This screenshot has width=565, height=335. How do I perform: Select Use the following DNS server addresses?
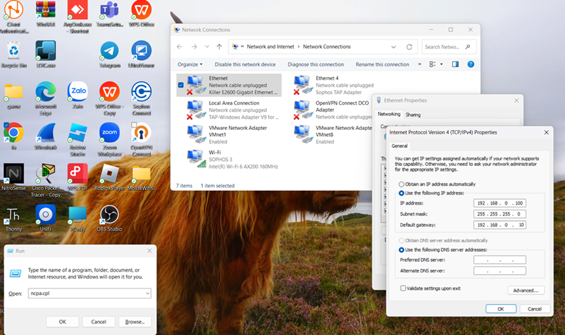tap(402, 249)
